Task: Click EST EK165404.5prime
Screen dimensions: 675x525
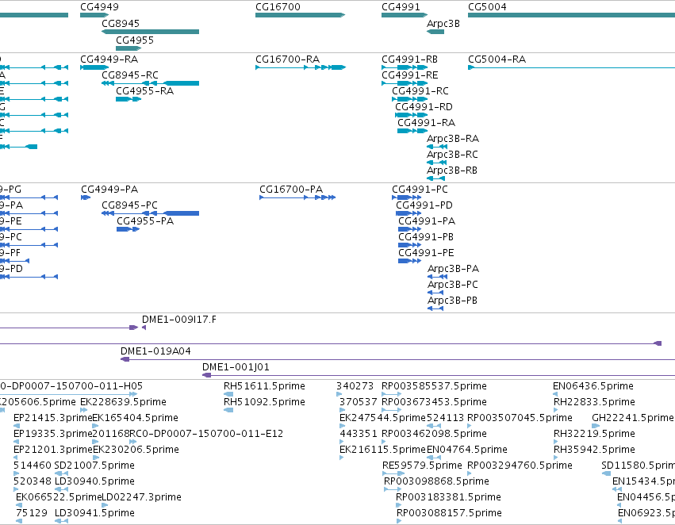Action: (135, 418)
